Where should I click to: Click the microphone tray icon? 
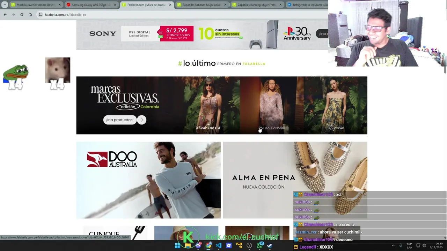coord(401,245)
